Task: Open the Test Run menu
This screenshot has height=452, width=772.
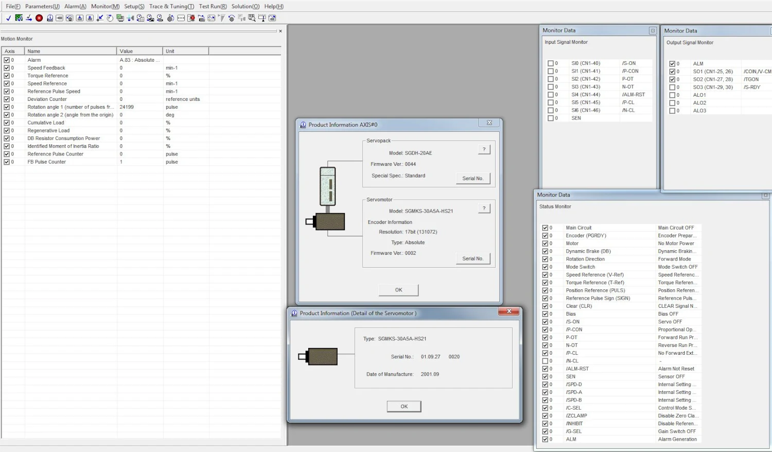Action: coord(213,6)
